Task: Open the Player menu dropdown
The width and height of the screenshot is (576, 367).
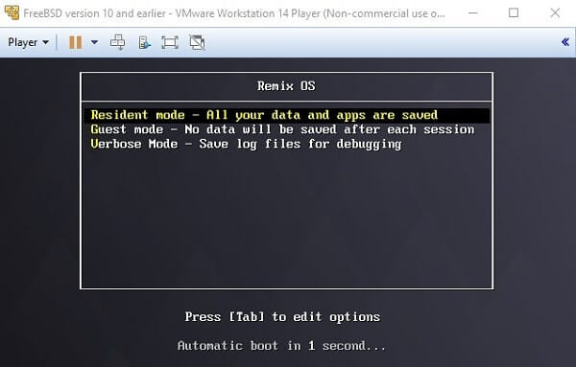Action: click(28, 42)
